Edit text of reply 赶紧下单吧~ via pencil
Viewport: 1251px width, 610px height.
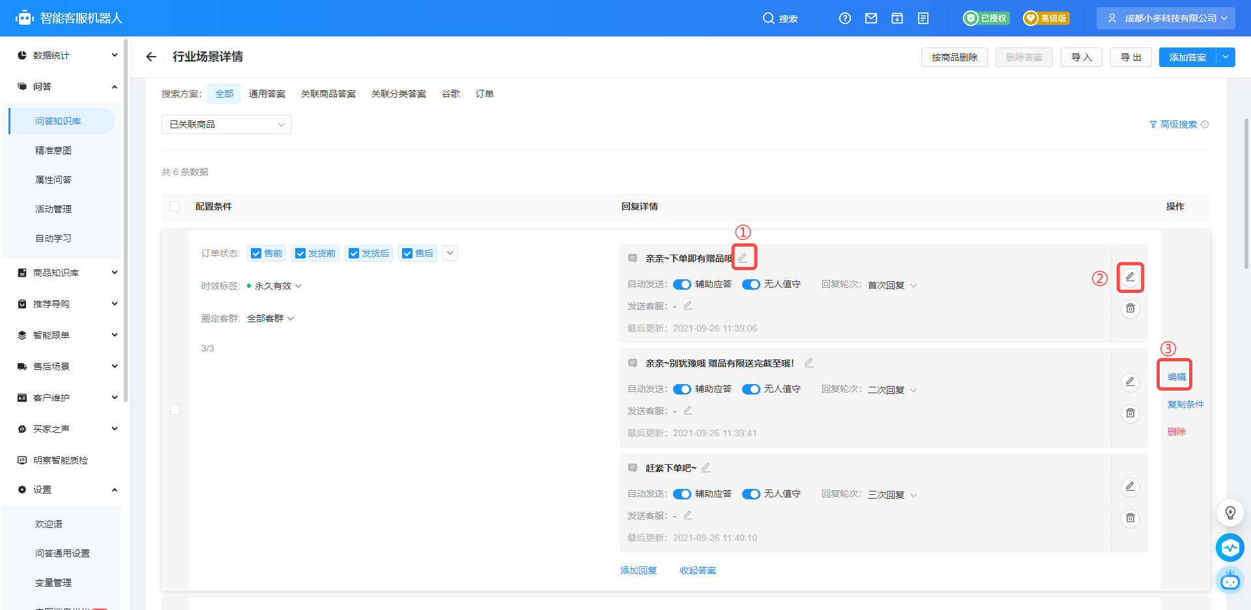(706, 467)
